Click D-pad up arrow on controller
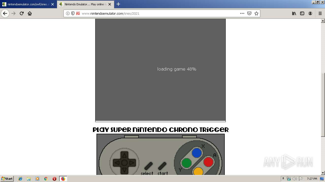Screen dimensions: 325x182 pos(124,155)
